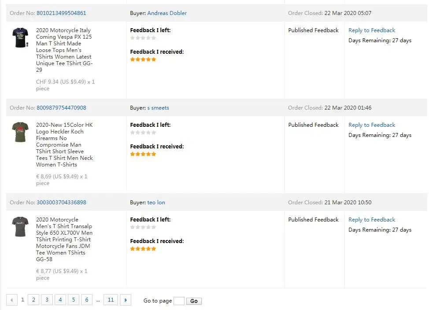Open order number 3003003704336898
Image resolution: width=429 pixels, height=310 pixels.
click(x=61, y=203)
